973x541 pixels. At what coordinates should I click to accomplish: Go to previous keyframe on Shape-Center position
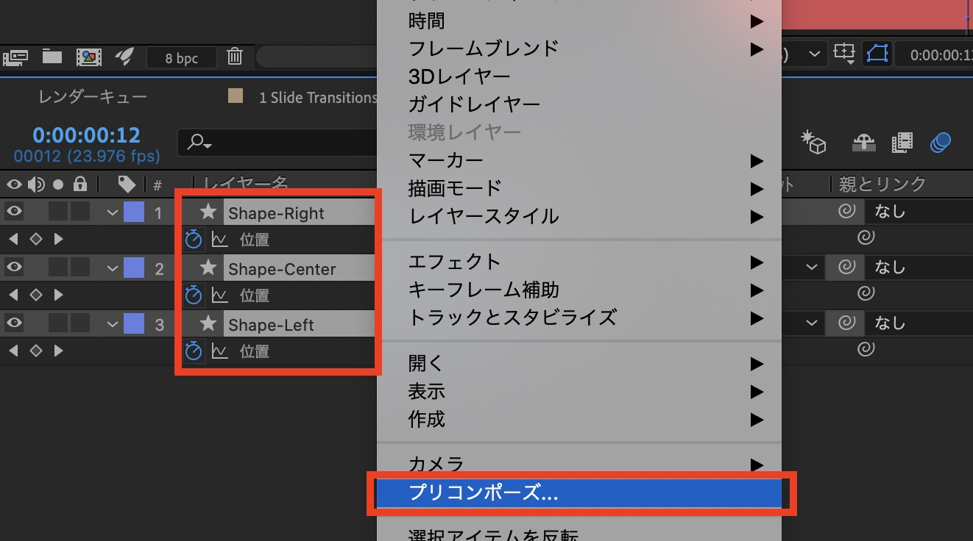pos(13,295)
